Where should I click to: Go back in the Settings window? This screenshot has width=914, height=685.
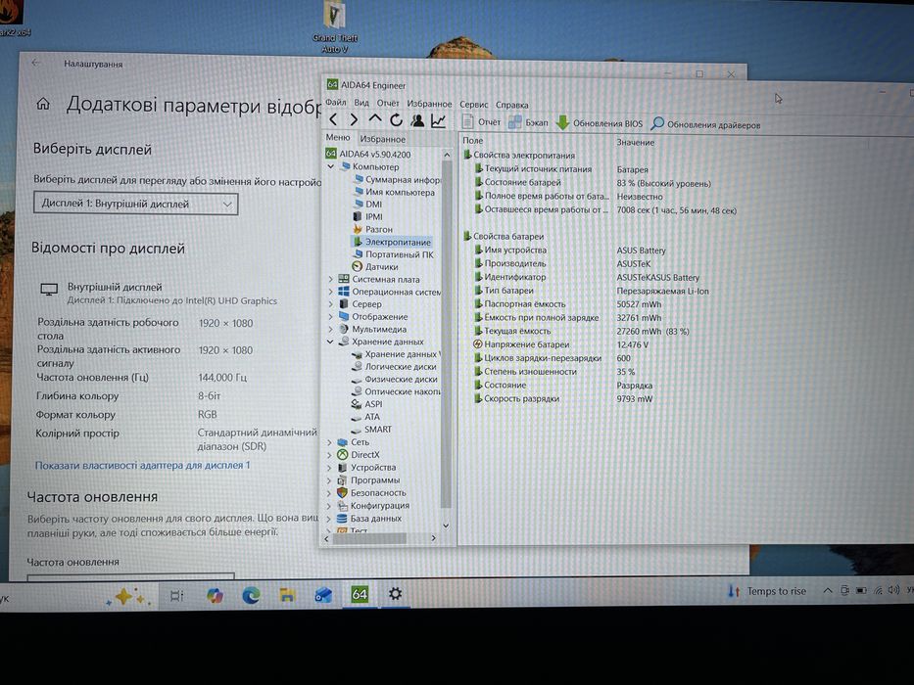[36, 63]
